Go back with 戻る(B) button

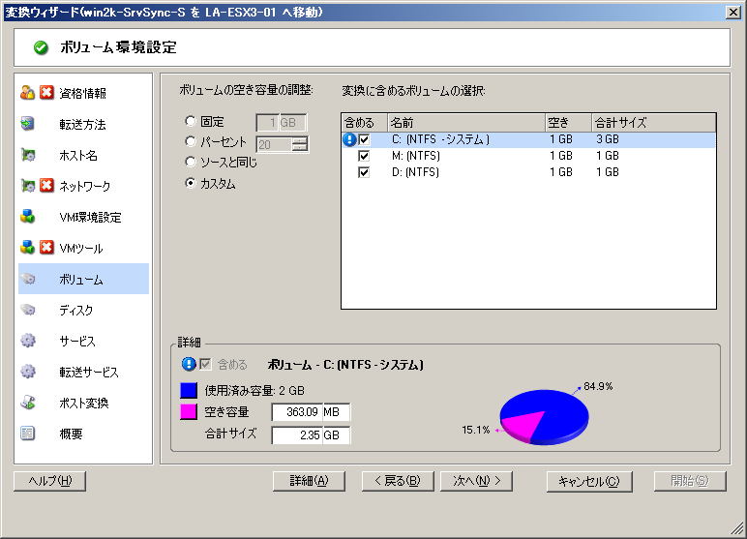click(x=398, y=481)
